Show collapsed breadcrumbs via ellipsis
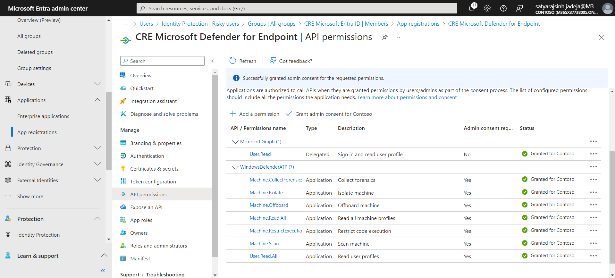The height and width of the screenshot is (278, 615). [x=125, y=24]
